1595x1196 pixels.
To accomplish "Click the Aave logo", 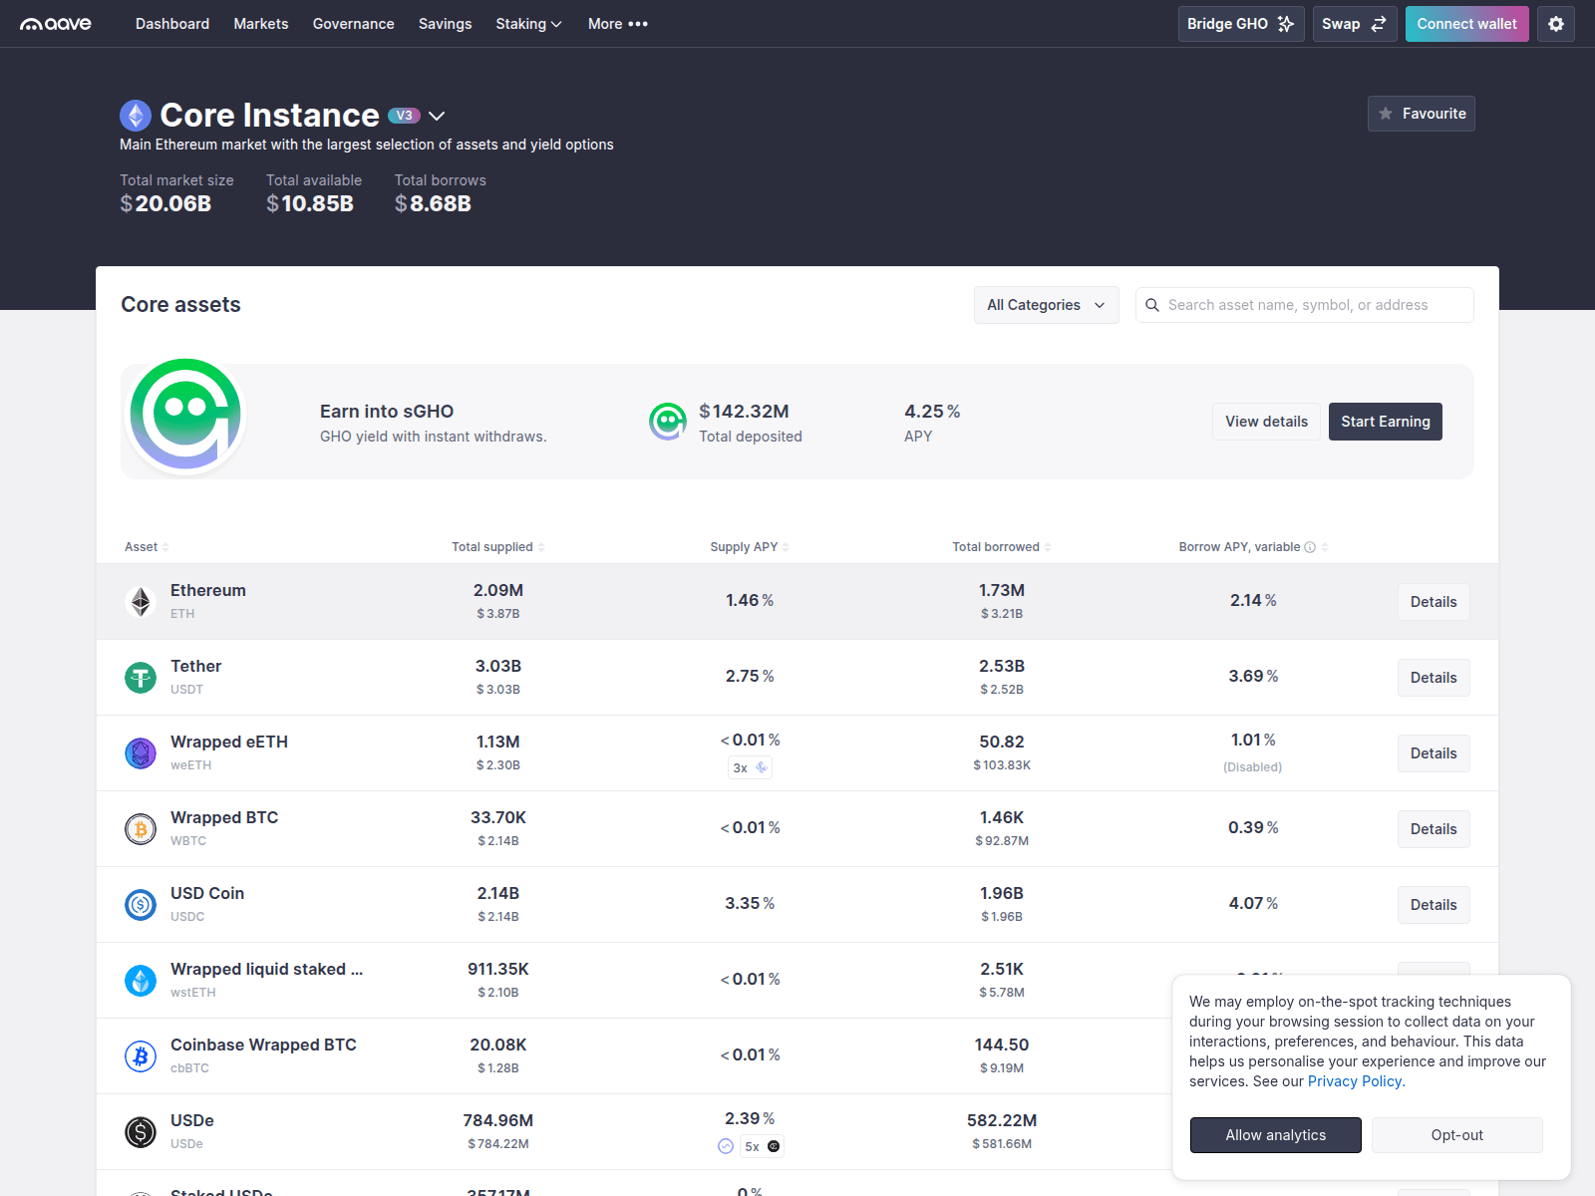I will (56, 24).
